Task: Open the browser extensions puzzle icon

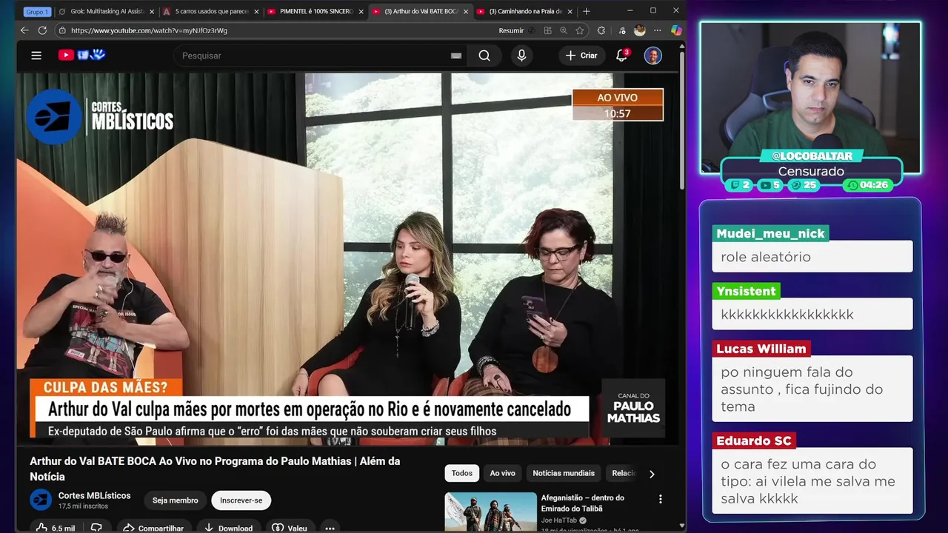Action: (601, 30)
